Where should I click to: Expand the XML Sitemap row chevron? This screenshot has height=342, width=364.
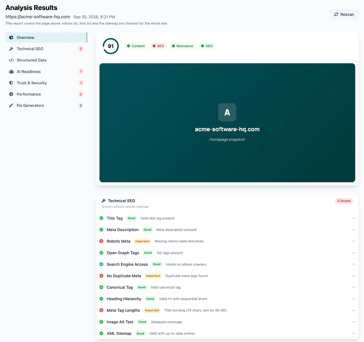[x=354, y=333]
